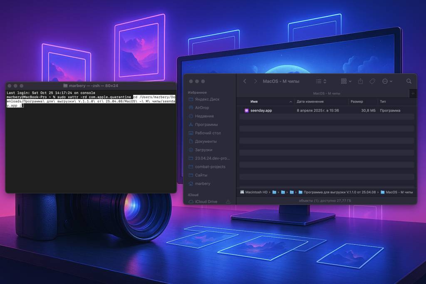This screenshot has height=284, width=426.
Task: Open the ellipsis action menu dropdown
Action: pos(387,81)
